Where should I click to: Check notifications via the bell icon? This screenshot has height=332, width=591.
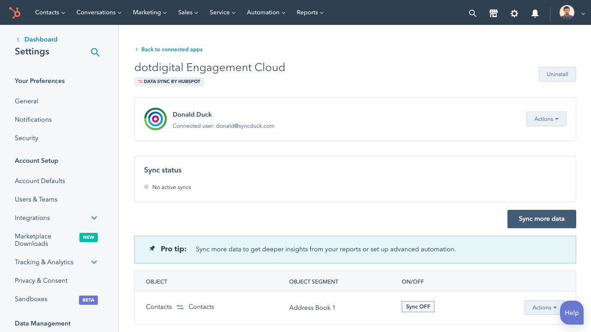(535, 13)
